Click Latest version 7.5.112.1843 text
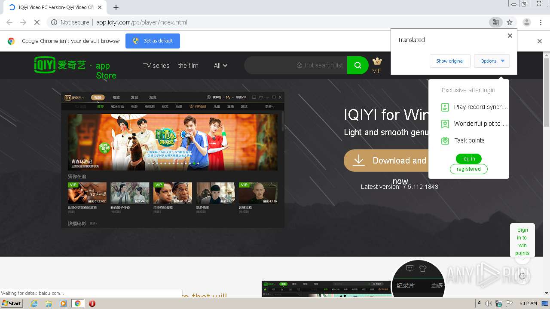The height and width of the screenshot is (309, 550). [400, 187]
